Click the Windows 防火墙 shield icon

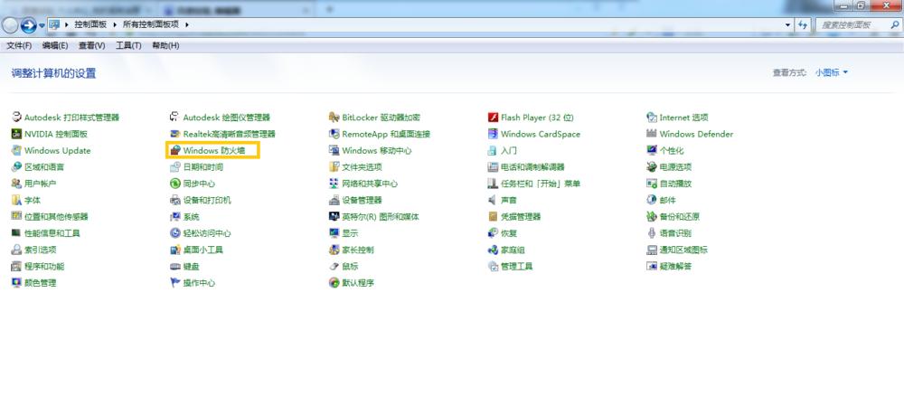174,150
